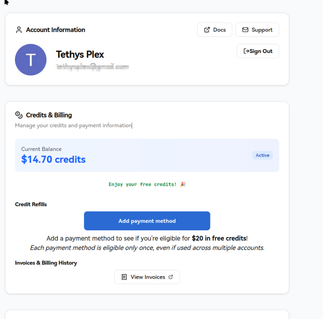Click the person icon beside Account Information
This screenshot has height=319, width=323.
tap(18, 30)
